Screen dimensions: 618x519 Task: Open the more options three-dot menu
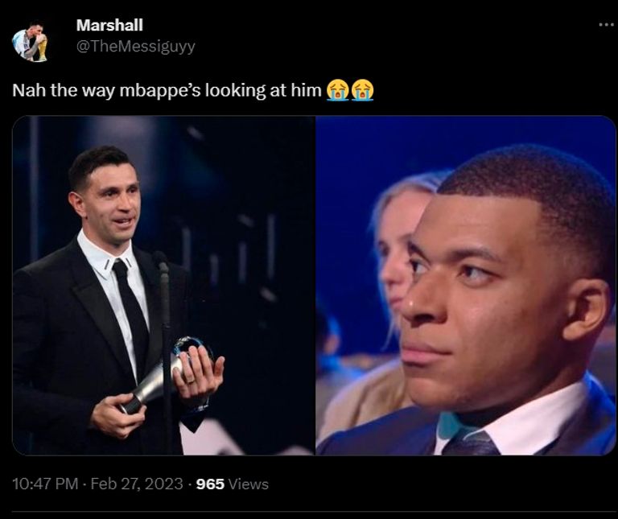tap(608, 25)
